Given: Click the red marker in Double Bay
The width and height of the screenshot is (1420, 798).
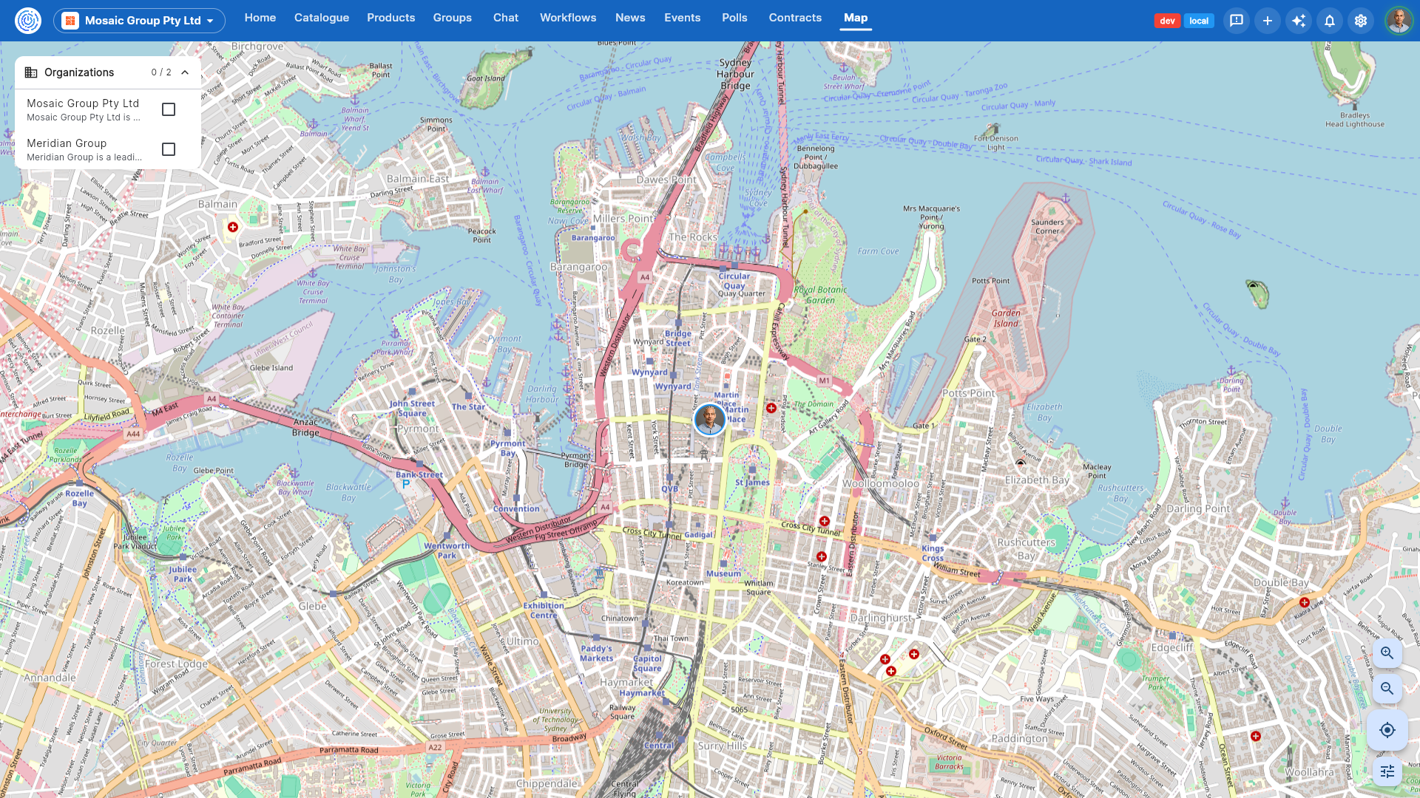Looking at the screenshot, I should 1305,603.
